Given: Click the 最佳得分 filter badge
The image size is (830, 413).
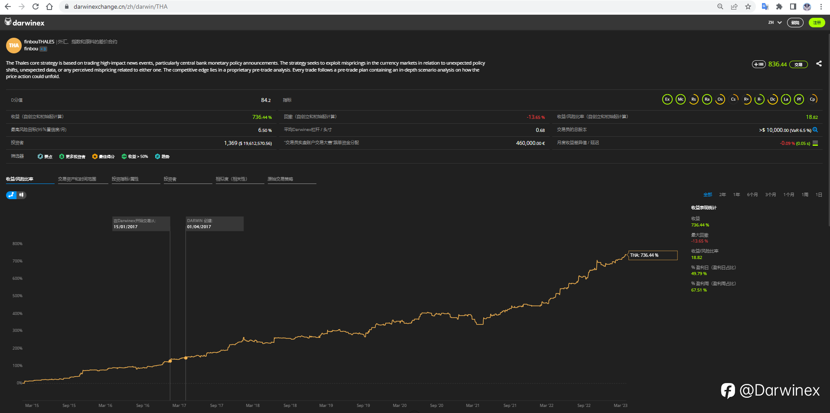Looking at the screenshot, I should click(104, 157).
